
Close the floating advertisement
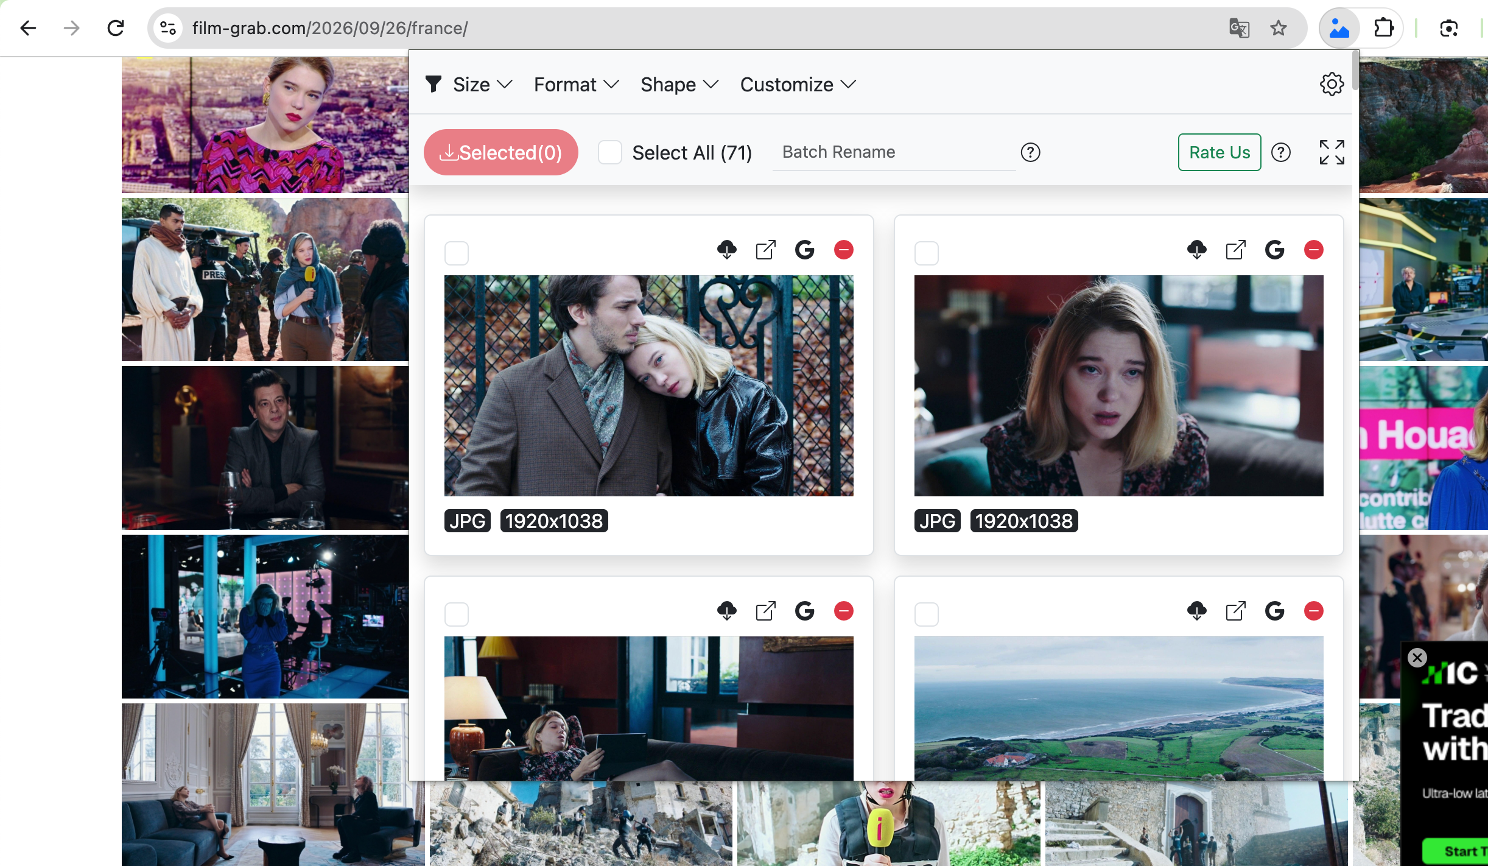pyautogui.click(x=1417, y=658)
